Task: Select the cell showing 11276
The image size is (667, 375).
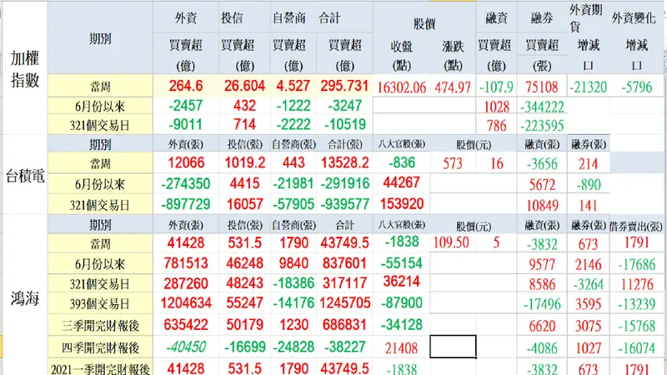Action: 636,284
